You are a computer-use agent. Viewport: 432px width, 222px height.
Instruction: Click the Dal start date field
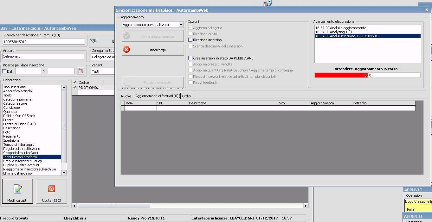pos(28,71)
